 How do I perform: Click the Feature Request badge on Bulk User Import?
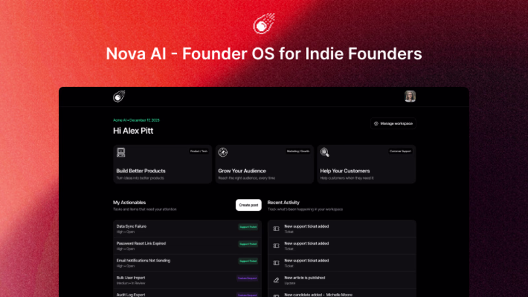[247, 279]
